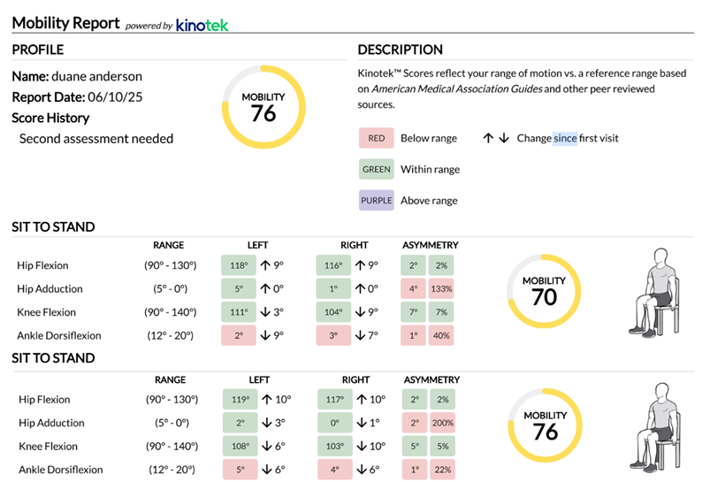Viewport: 710px width, 482px height.
Task: Click the ASYMMETRY column header in first table
Action: pyautogui.click(x=431, y=245)
